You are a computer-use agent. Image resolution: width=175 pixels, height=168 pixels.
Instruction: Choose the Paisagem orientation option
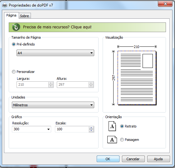[122, 140]
